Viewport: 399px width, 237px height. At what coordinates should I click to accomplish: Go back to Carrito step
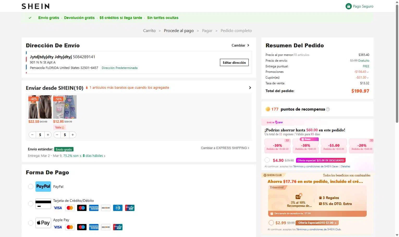149,31
